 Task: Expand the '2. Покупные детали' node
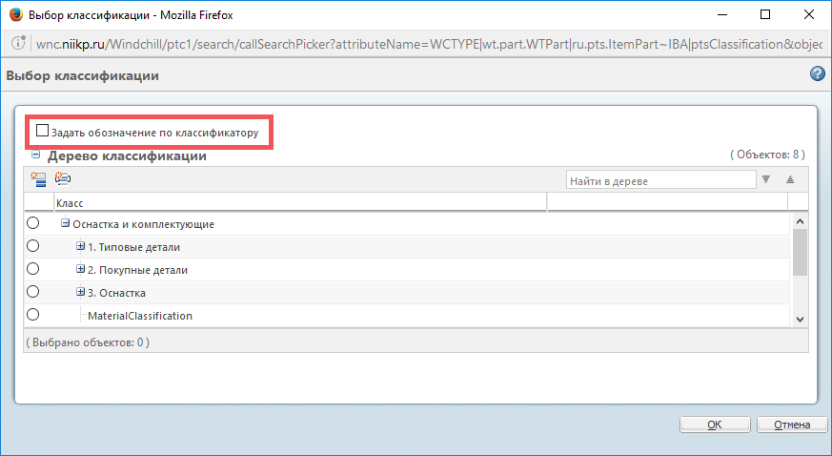click(80, 269)
